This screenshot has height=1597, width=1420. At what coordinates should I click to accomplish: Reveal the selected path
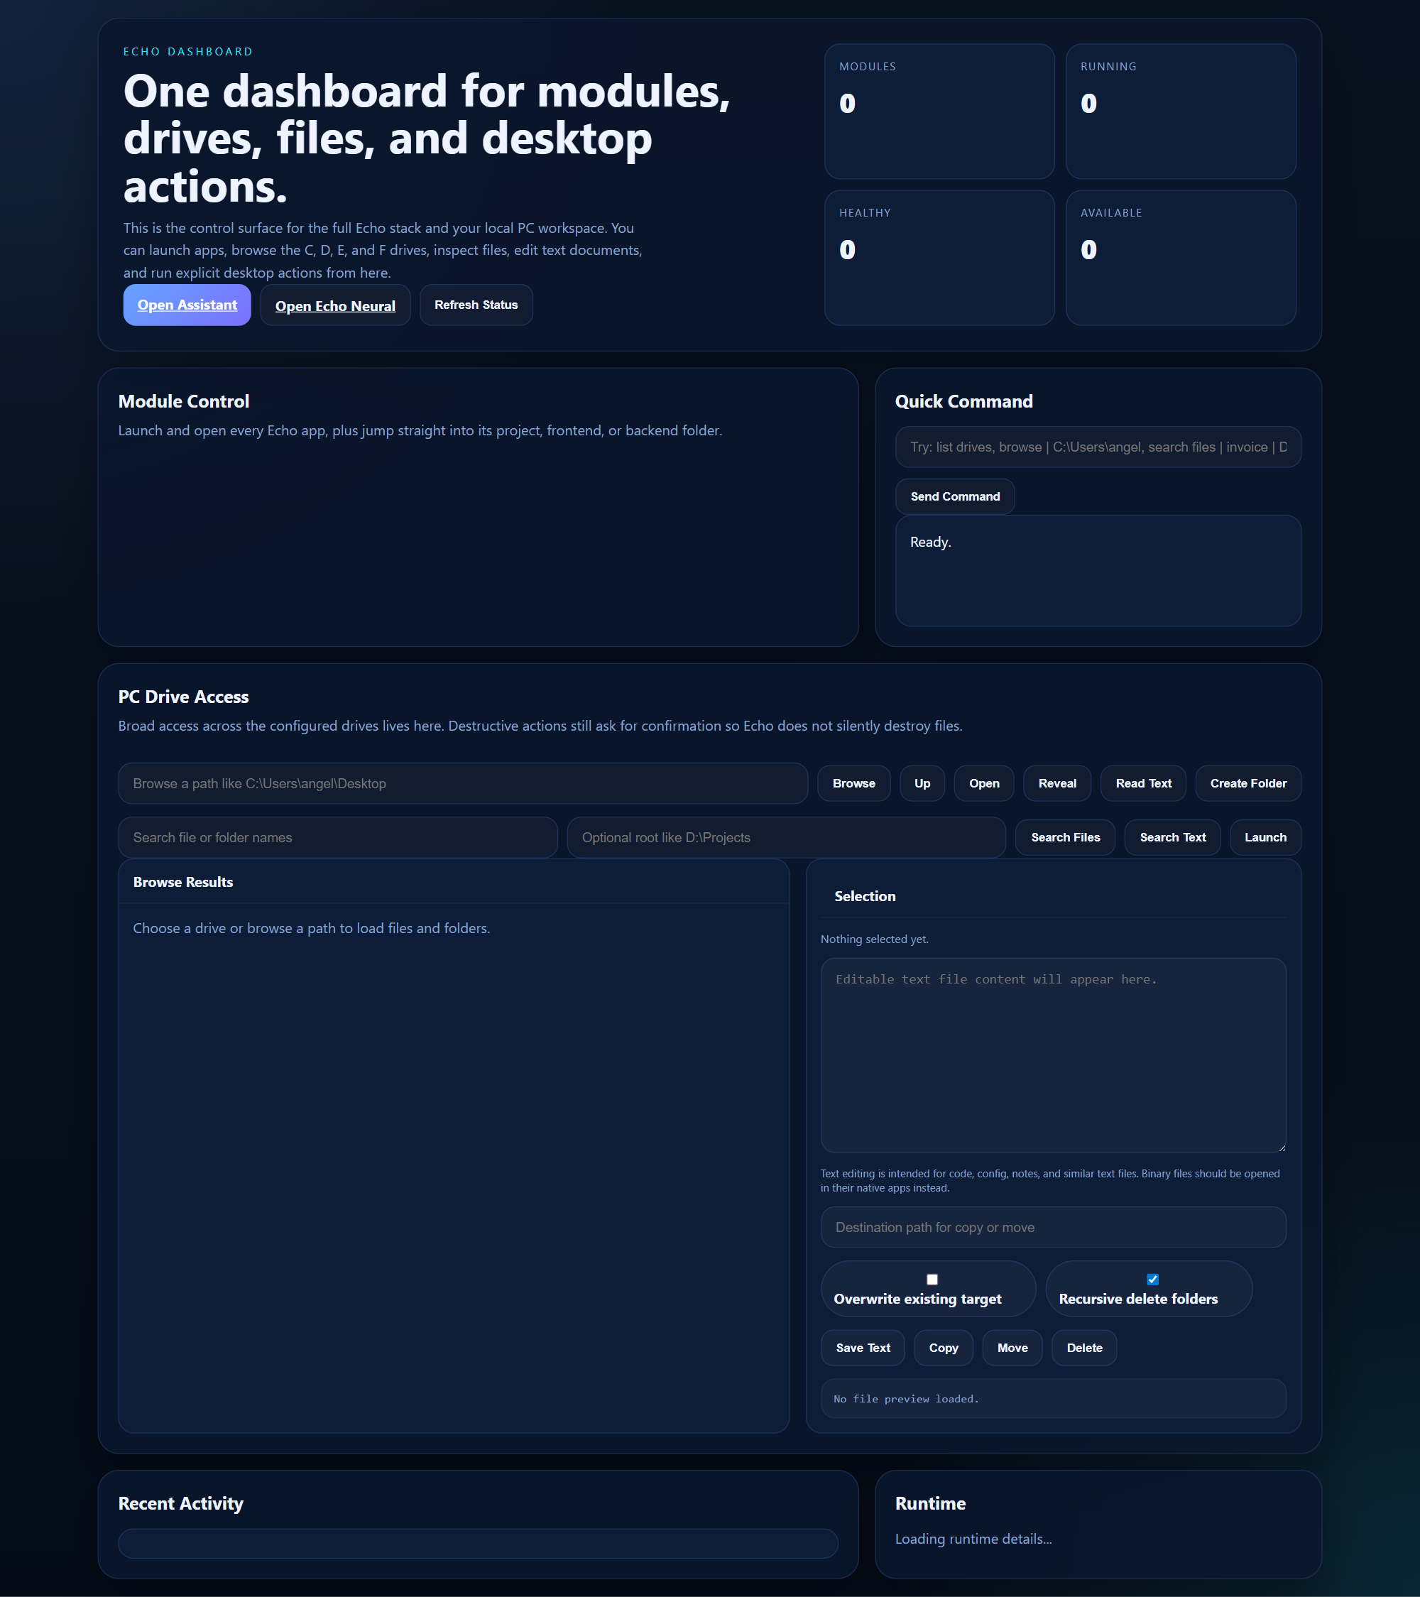1056,783
